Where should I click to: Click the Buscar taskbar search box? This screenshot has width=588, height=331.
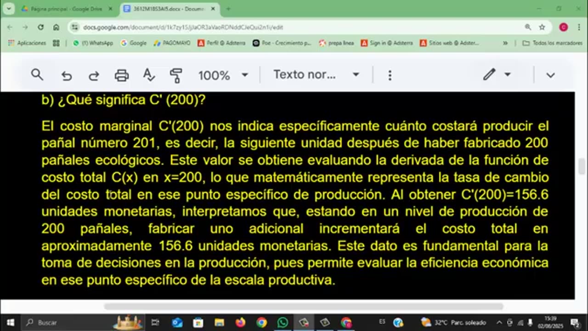tap(83, 322)
